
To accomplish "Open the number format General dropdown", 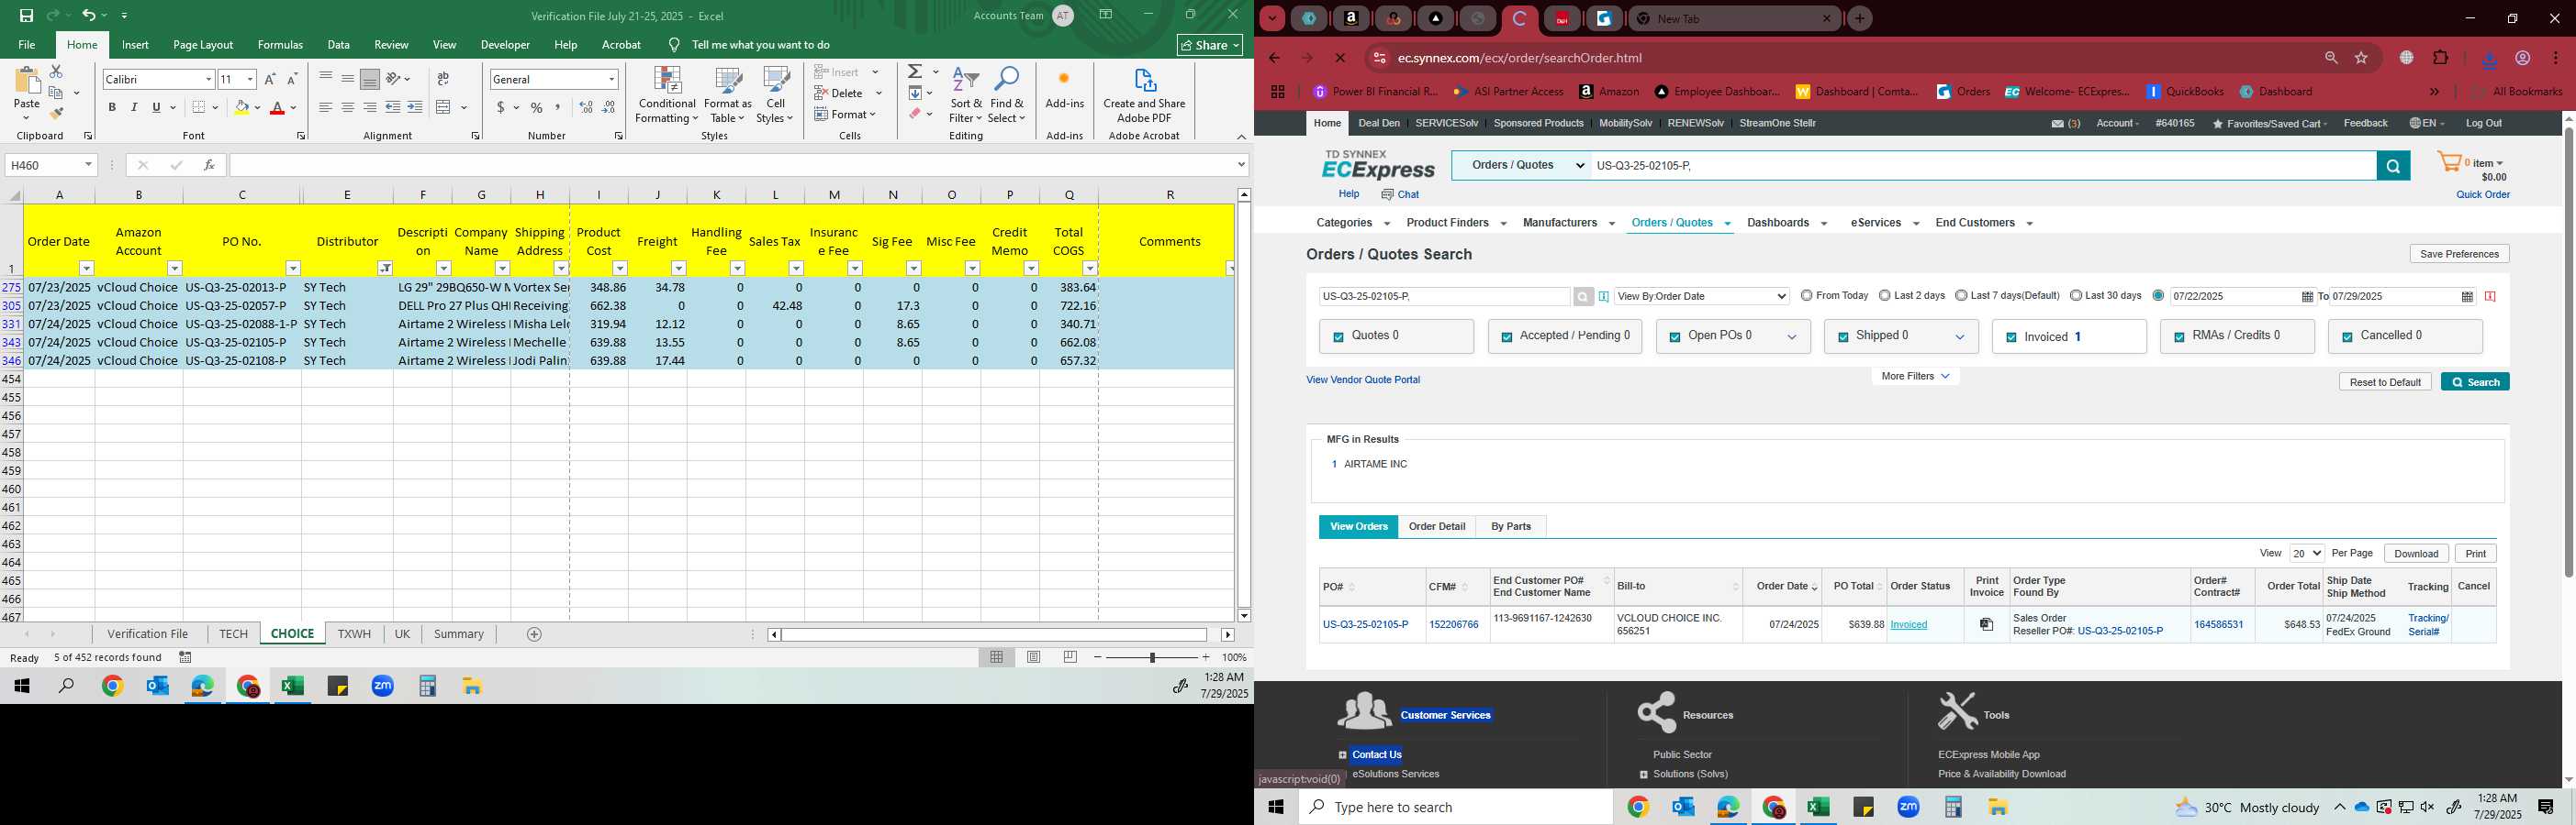I will (x=611, y=79).
